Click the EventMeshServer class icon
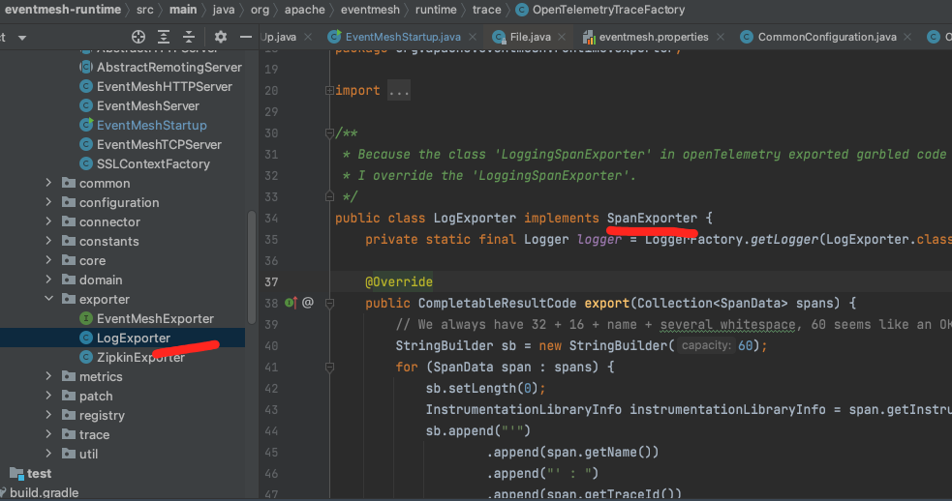 [86, 106]
